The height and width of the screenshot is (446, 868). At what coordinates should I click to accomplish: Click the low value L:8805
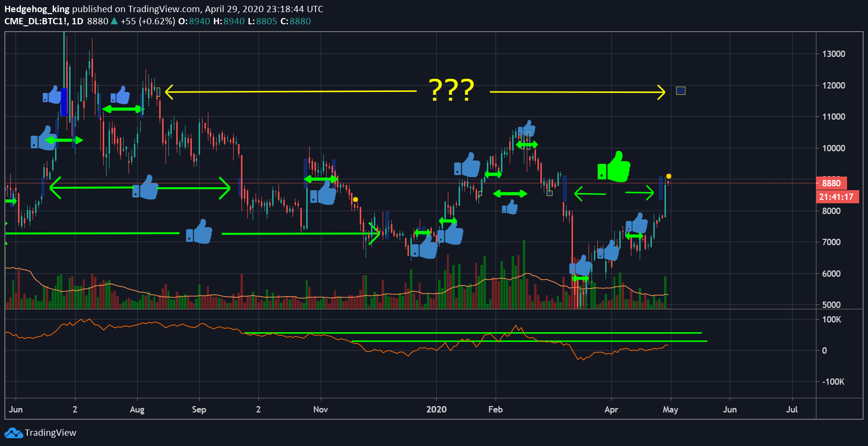(x=262, y=21)
